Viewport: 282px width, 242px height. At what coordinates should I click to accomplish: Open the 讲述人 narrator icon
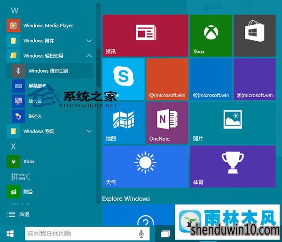click(18, 116)
